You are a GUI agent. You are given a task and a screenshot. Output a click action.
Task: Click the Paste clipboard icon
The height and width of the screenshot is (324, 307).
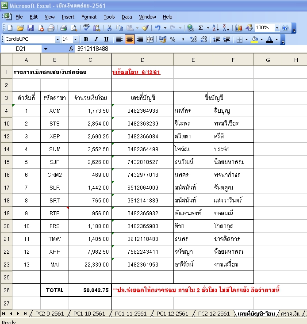tap(130, 28)
